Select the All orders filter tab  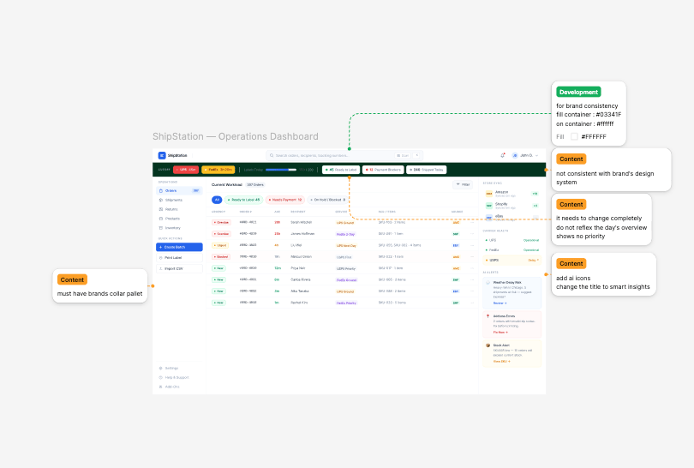click(217, 200)
